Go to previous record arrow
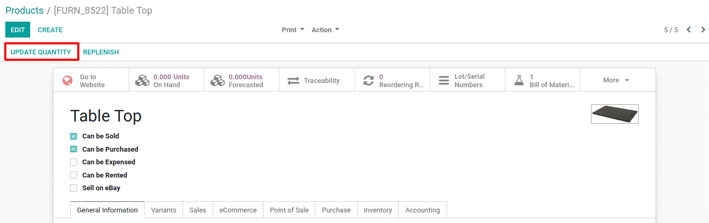 click(x=689, y=30)
